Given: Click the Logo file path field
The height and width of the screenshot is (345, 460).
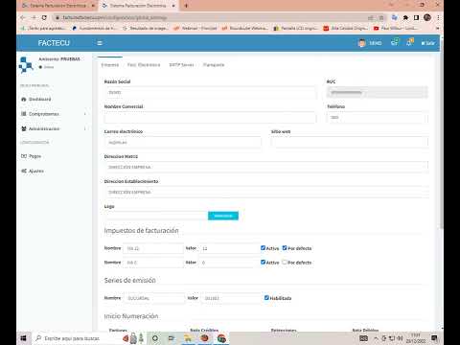Looking at the screenshot, I should tap(156, 216).
